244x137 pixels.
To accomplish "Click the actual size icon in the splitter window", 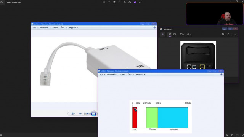I will 80,114.
